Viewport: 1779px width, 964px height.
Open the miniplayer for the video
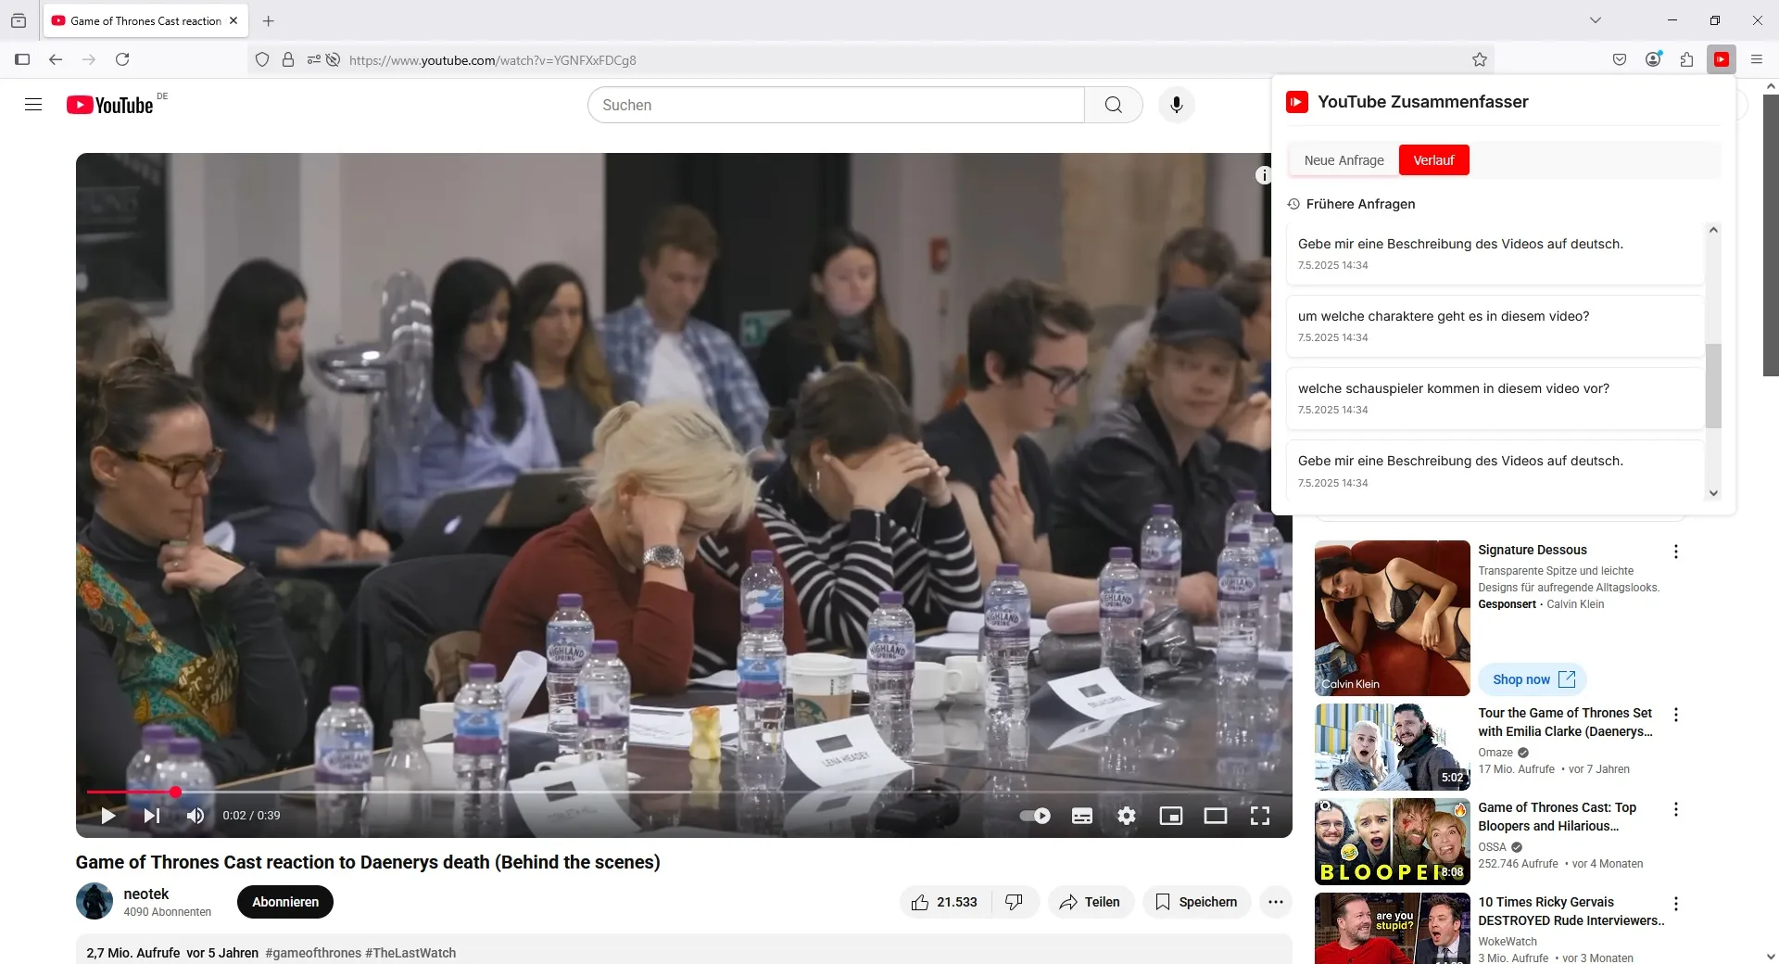(1170, 816)
